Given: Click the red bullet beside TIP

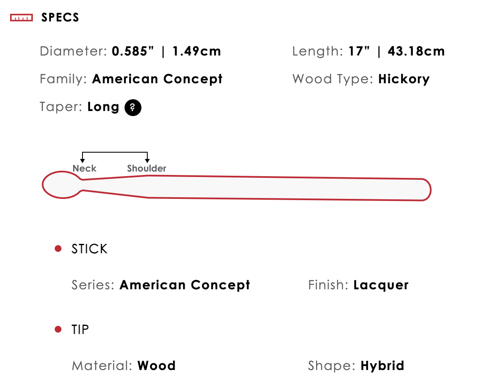Looking at the screenshot, I should 58,329.
